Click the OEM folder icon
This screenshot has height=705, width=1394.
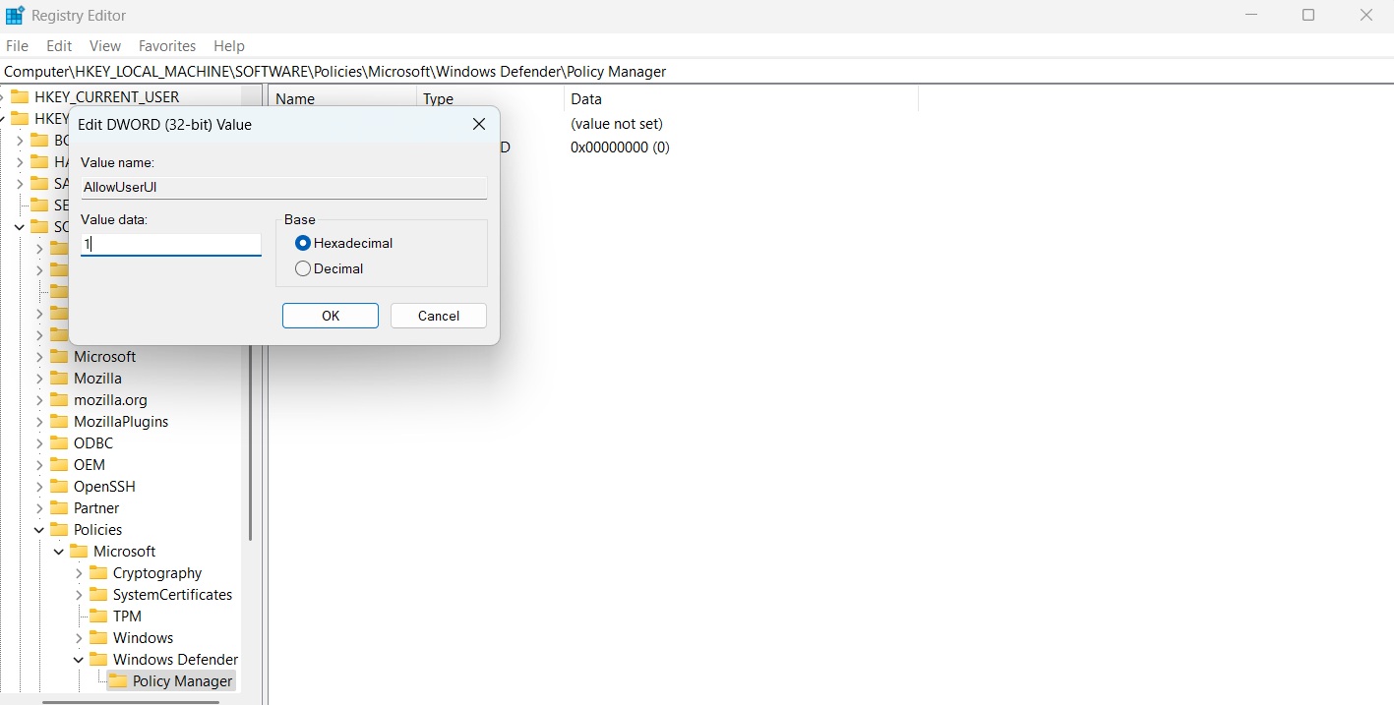[x=59, y=464]
